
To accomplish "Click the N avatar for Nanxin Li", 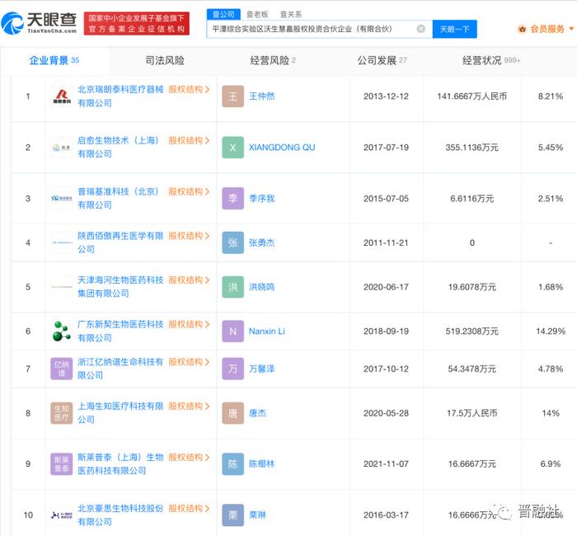I will click(233, 331).
